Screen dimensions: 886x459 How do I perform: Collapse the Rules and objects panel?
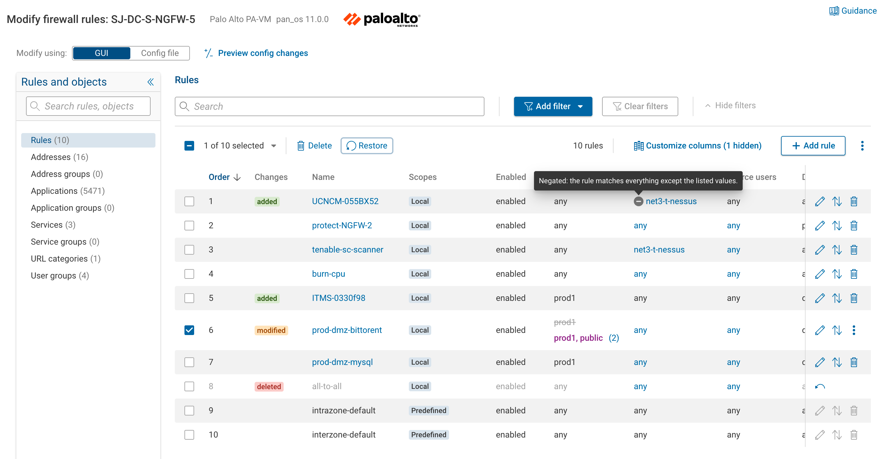(150, 82)
